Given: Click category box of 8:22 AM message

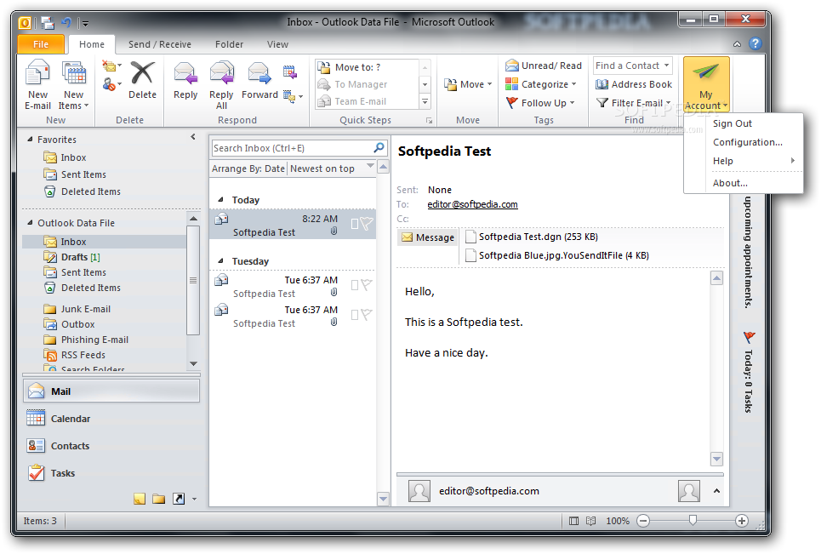Looking at the screenshot, I should (x=355, y=224).
